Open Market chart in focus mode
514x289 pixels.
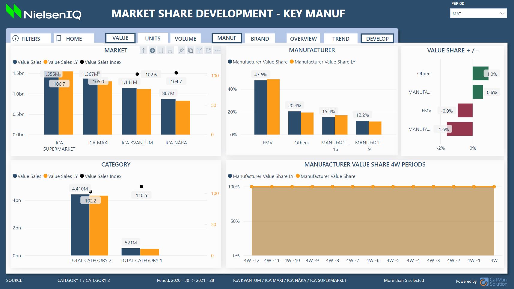coord(208,50)
